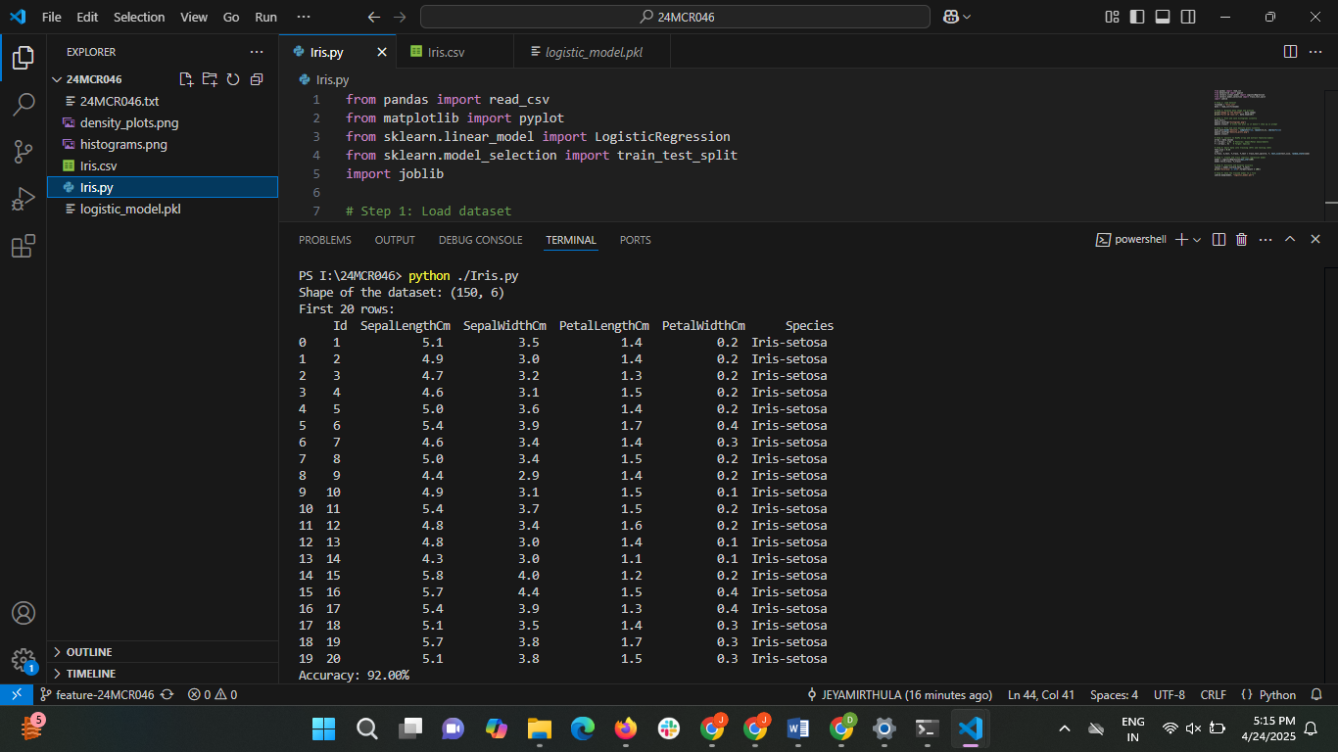This screenshot has width=1338, height=752.
Task: Go forward using the navigation arrow
Action: pos(399,17)
